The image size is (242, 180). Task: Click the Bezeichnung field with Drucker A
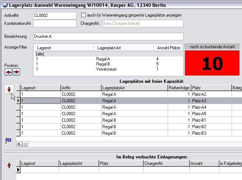pyautogui.click(x=108, y=36)
